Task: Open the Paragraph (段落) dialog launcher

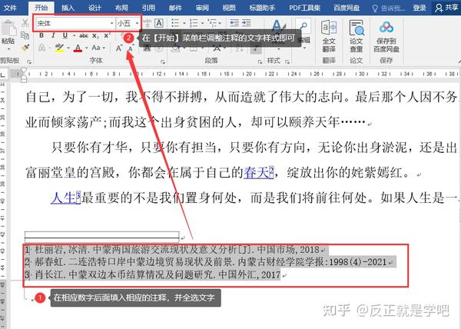Action: click(260, 61)
